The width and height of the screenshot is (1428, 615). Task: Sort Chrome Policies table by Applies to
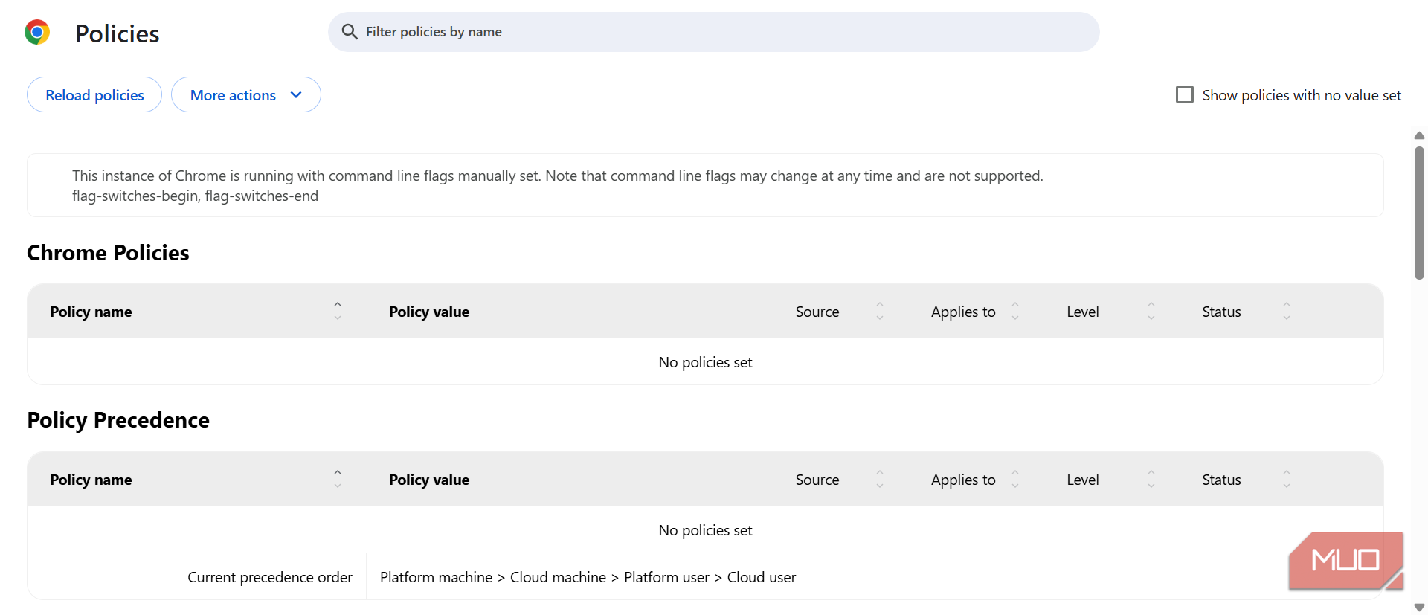(x=1015, y=311)
